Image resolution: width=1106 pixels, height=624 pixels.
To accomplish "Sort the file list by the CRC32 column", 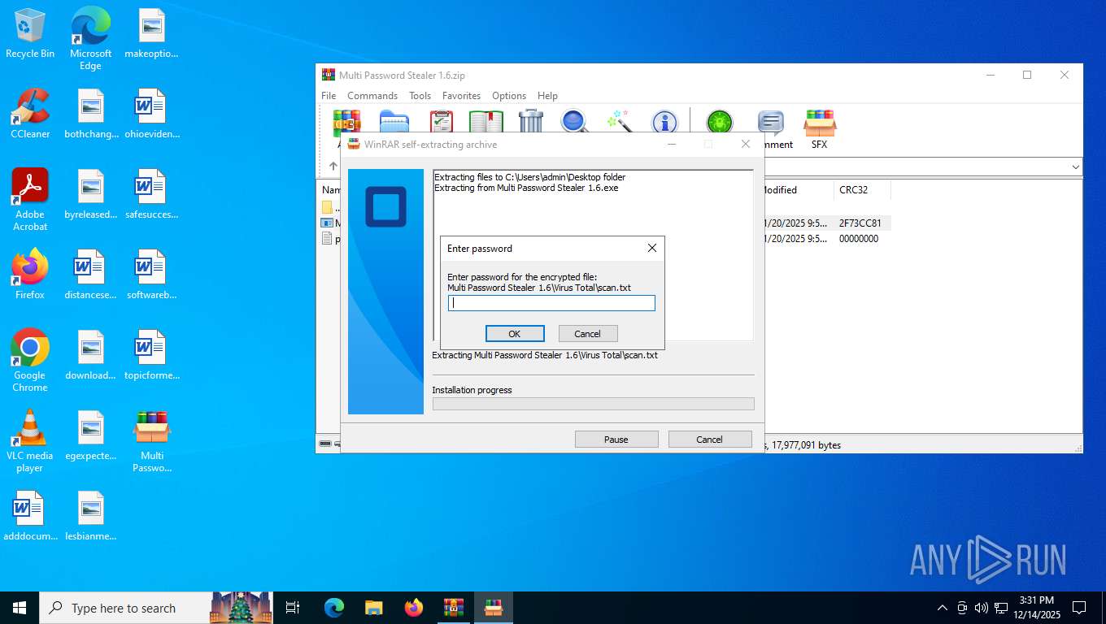I will [862, 190].
